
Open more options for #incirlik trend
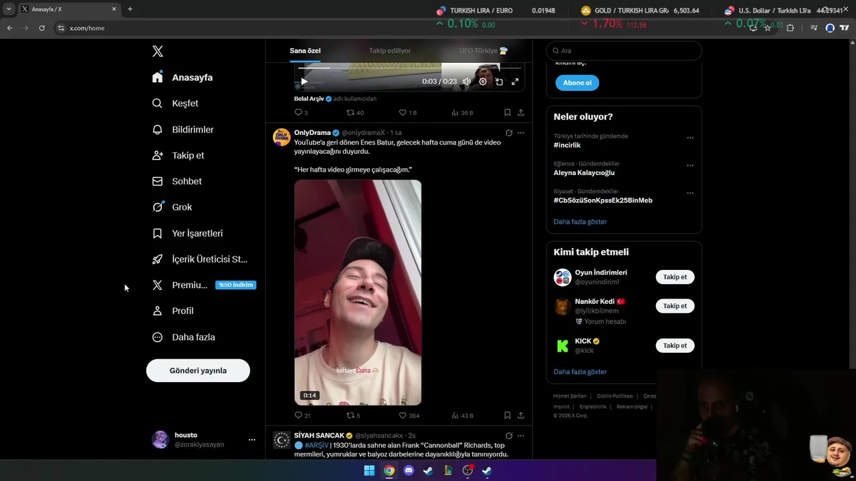tap(690, 138)
